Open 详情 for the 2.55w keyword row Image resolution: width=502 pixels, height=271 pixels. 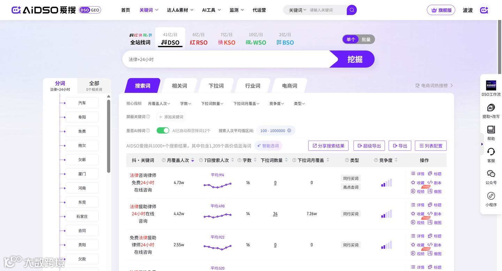[418, 236]
